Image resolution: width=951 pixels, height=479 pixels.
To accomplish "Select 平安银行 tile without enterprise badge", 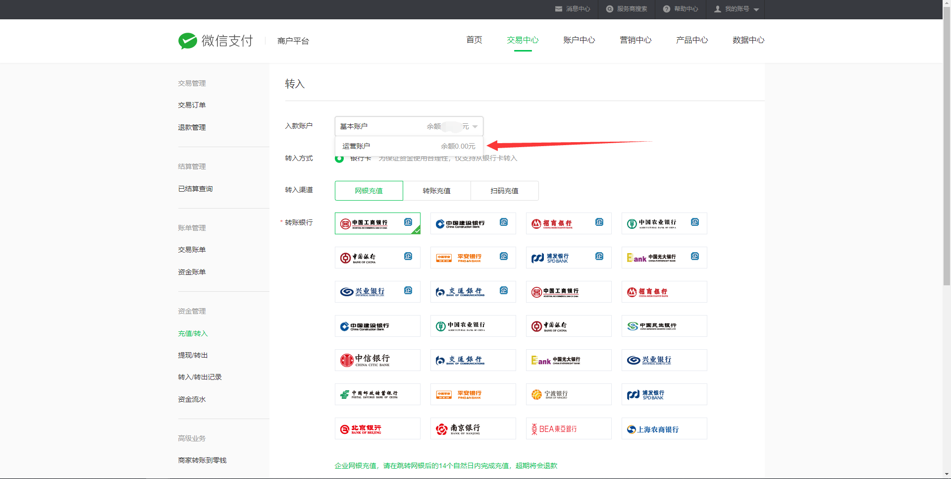I will (x=473, y=394).
